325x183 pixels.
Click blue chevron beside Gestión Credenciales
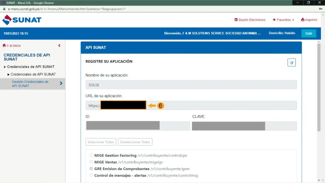tap(61, 83)
